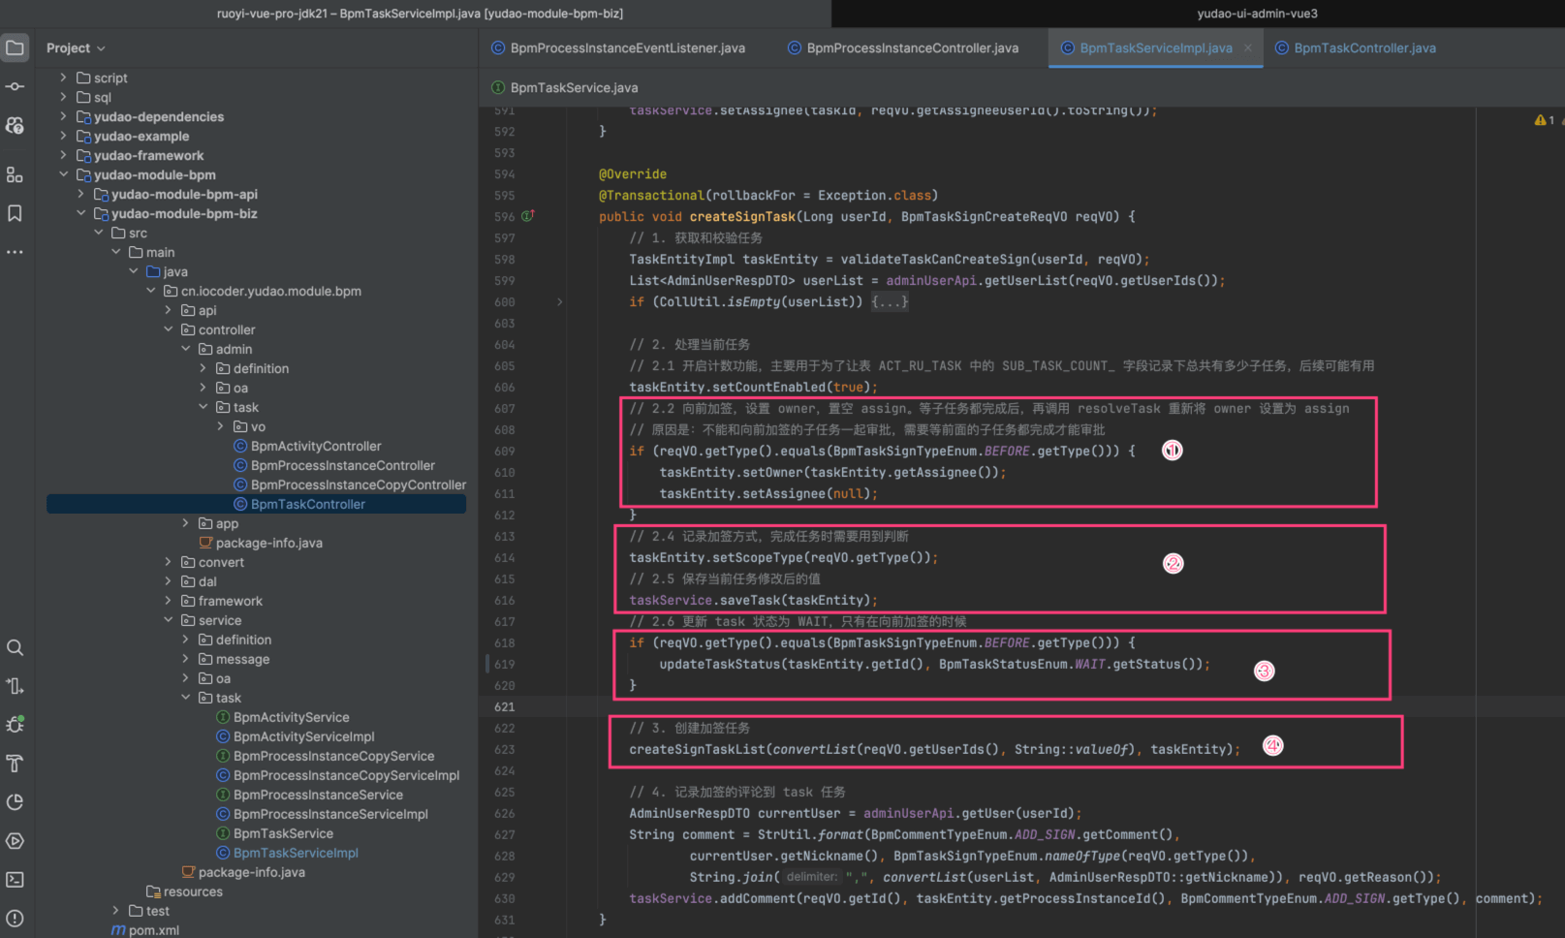This screenshot has width=1565, height=938.
Task: Switch to the BpmTaskController.java tab
Action: pos(1363,48)
